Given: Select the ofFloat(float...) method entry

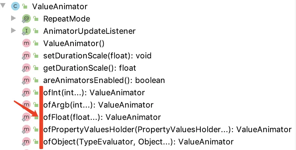Looking at the screenshot, I should click(102, 117).
